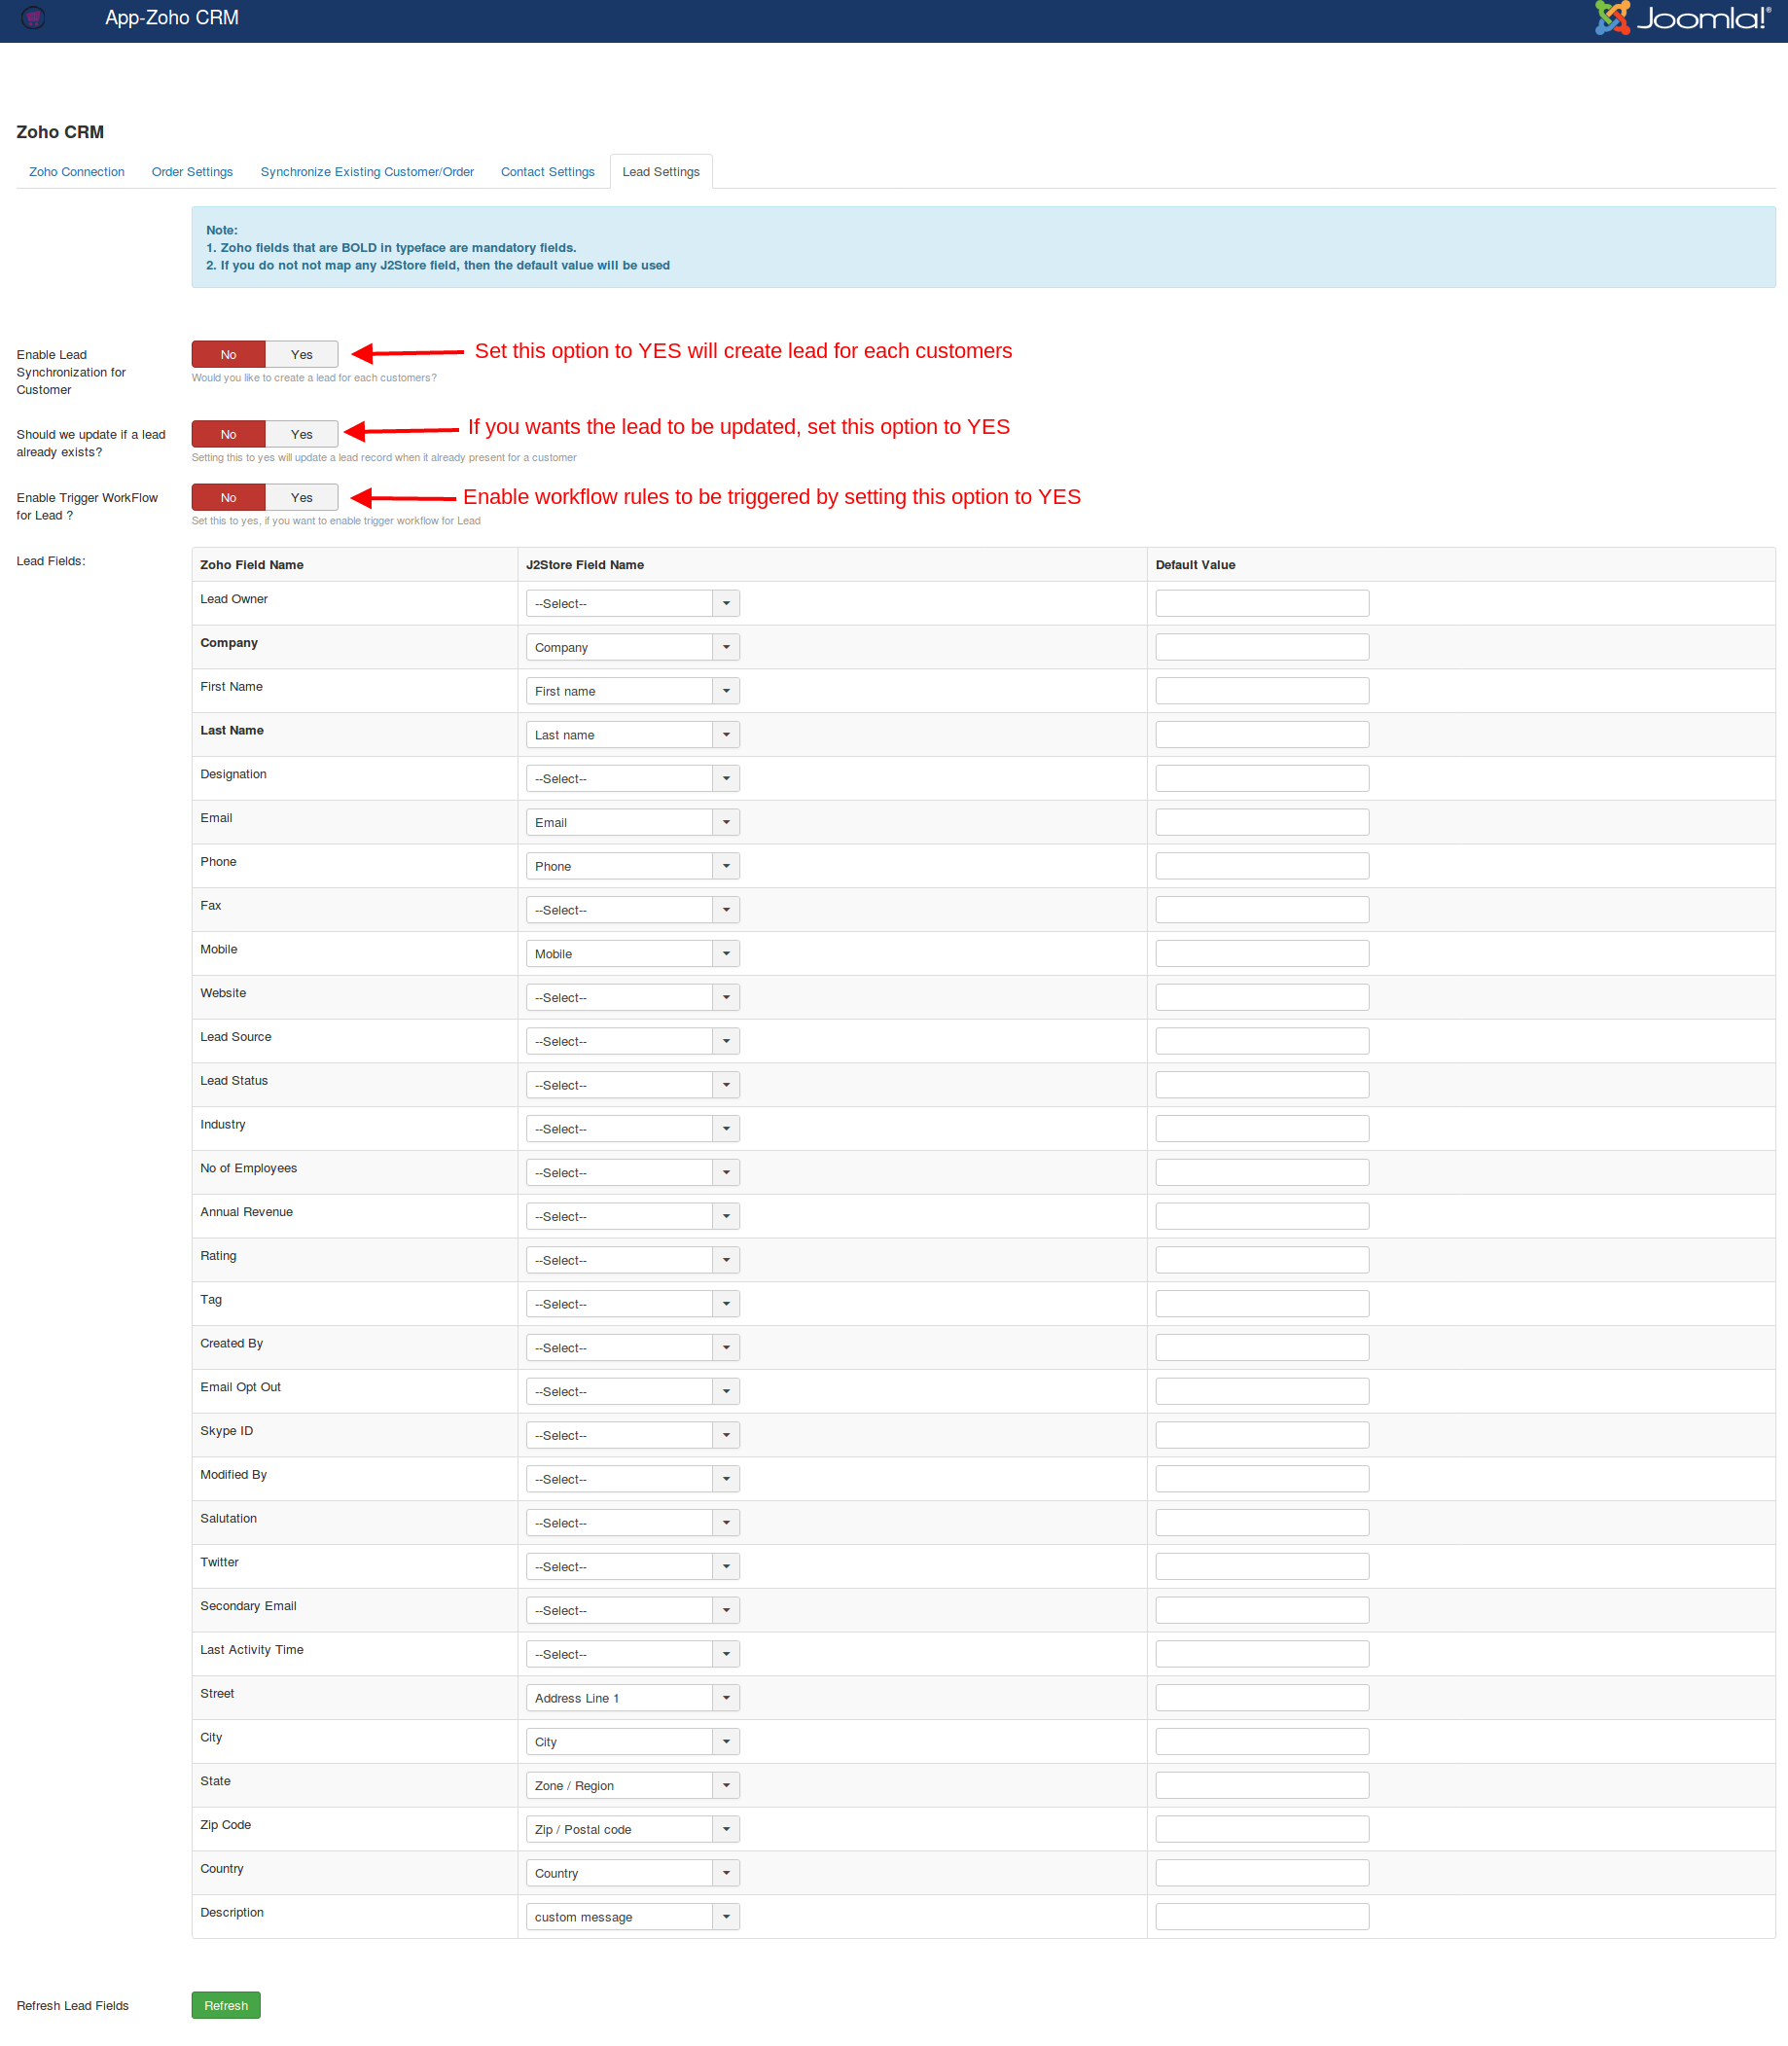Open the Last Activity Time dropdown
The width and height of the screenshot is (1788, 2046).
632,1655
